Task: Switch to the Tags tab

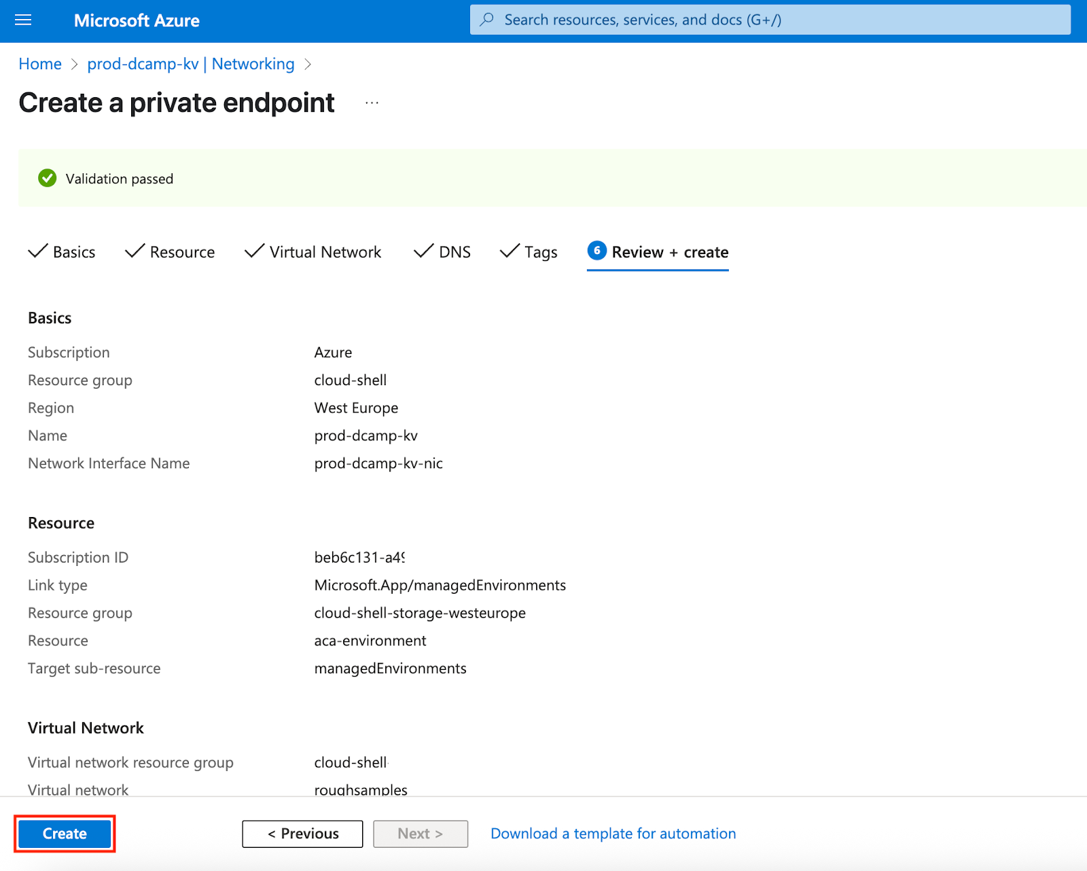Action: click(x=529, y=252)
